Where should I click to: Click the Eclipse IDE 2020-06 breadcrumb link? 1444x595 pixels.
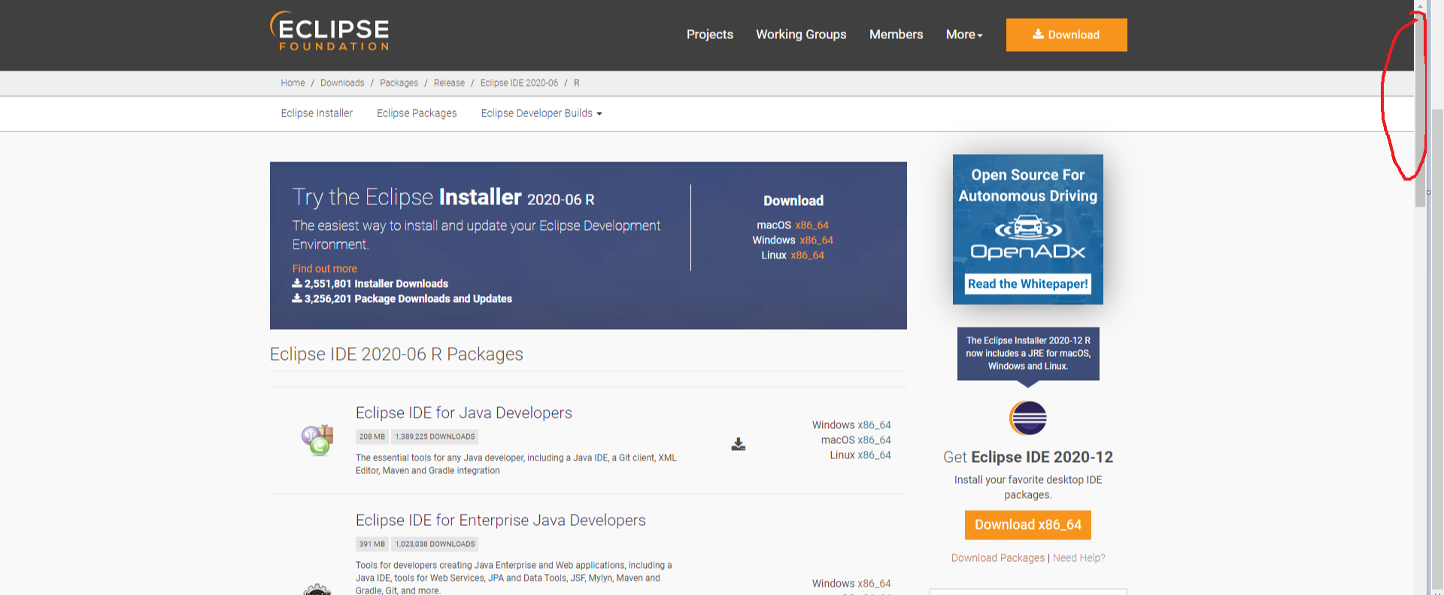pos(519,83)
